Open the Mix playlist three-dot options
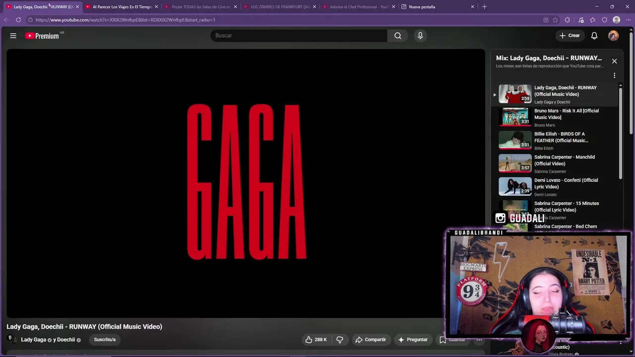 614,75
